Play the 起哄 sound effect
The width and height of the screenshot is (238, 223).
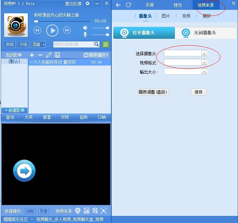84,117
